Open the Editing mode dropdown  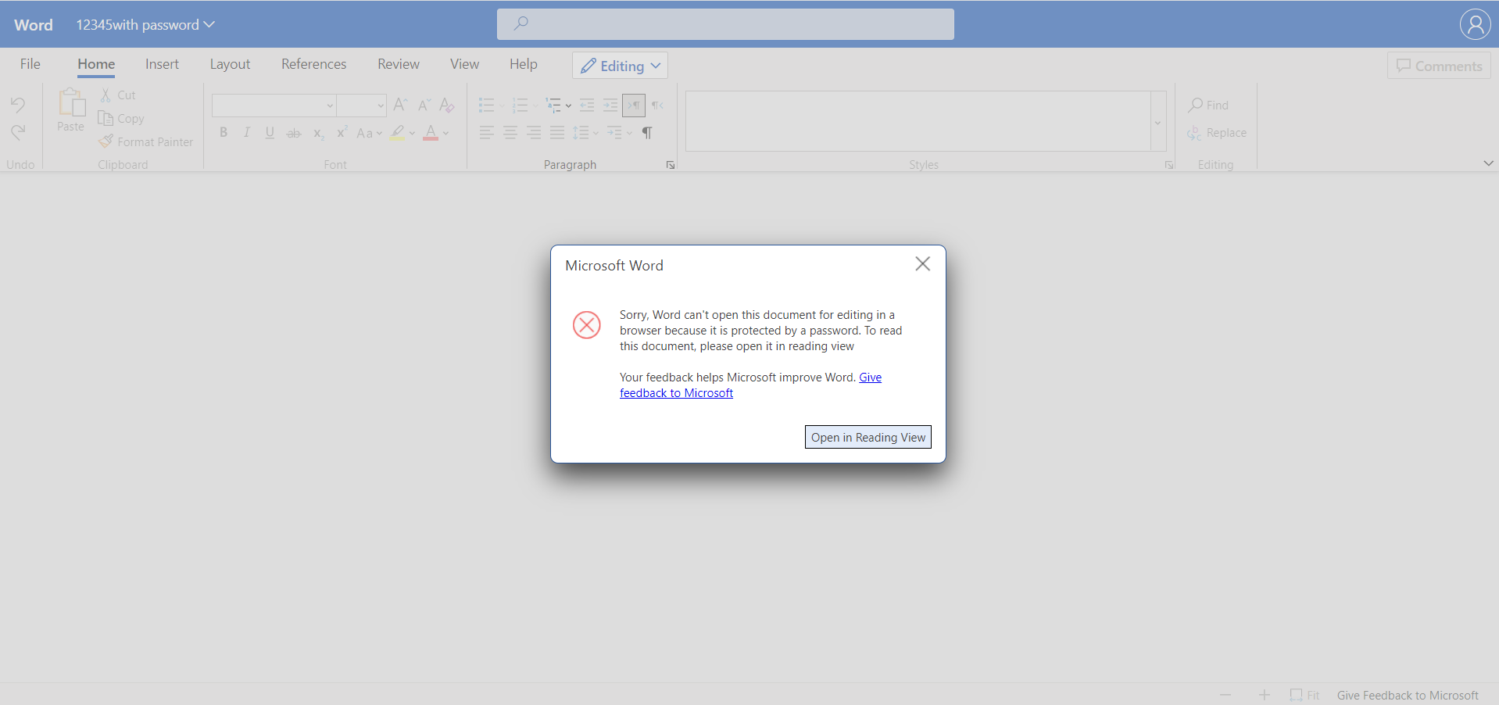(x=620, y=66)
